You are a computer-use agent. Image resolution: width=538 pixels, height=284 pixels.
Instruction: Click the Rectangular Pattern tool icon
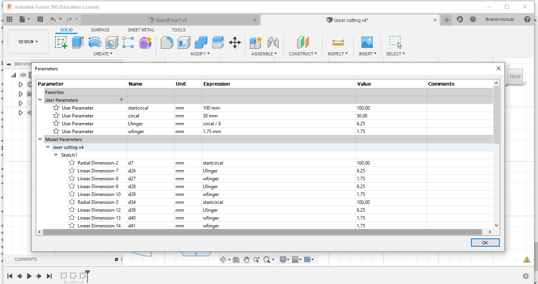(128, 42)
